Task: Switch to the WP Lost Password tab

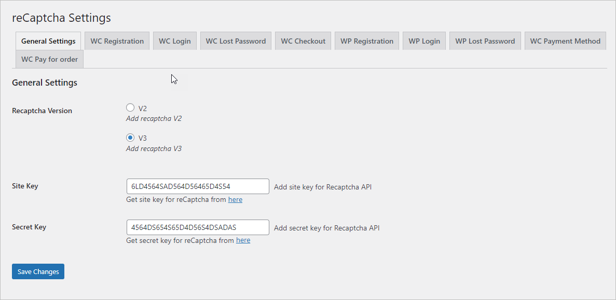Action: tap(485, 40)
